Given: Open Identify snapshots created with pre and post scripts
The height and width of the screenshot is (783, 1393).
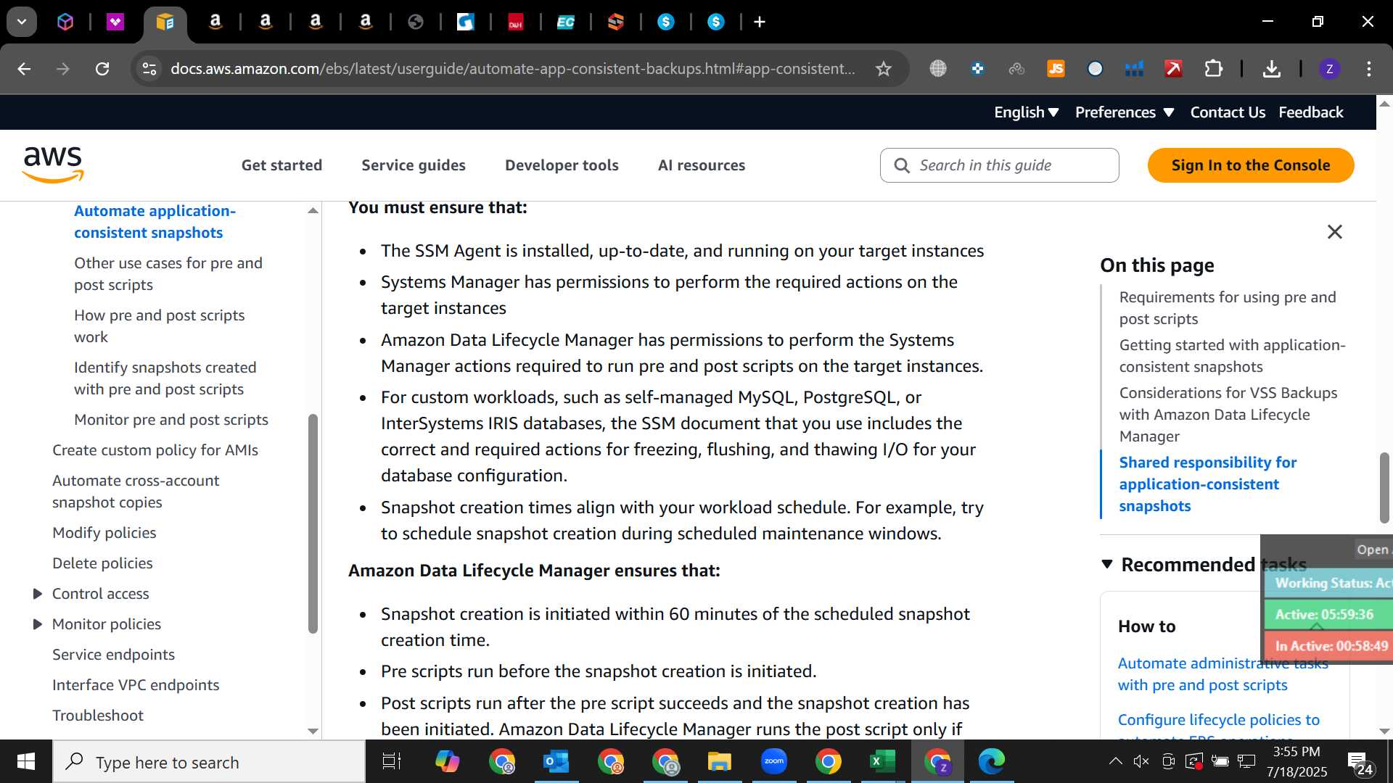Looking at the screenshot, I should pos(165,378).
